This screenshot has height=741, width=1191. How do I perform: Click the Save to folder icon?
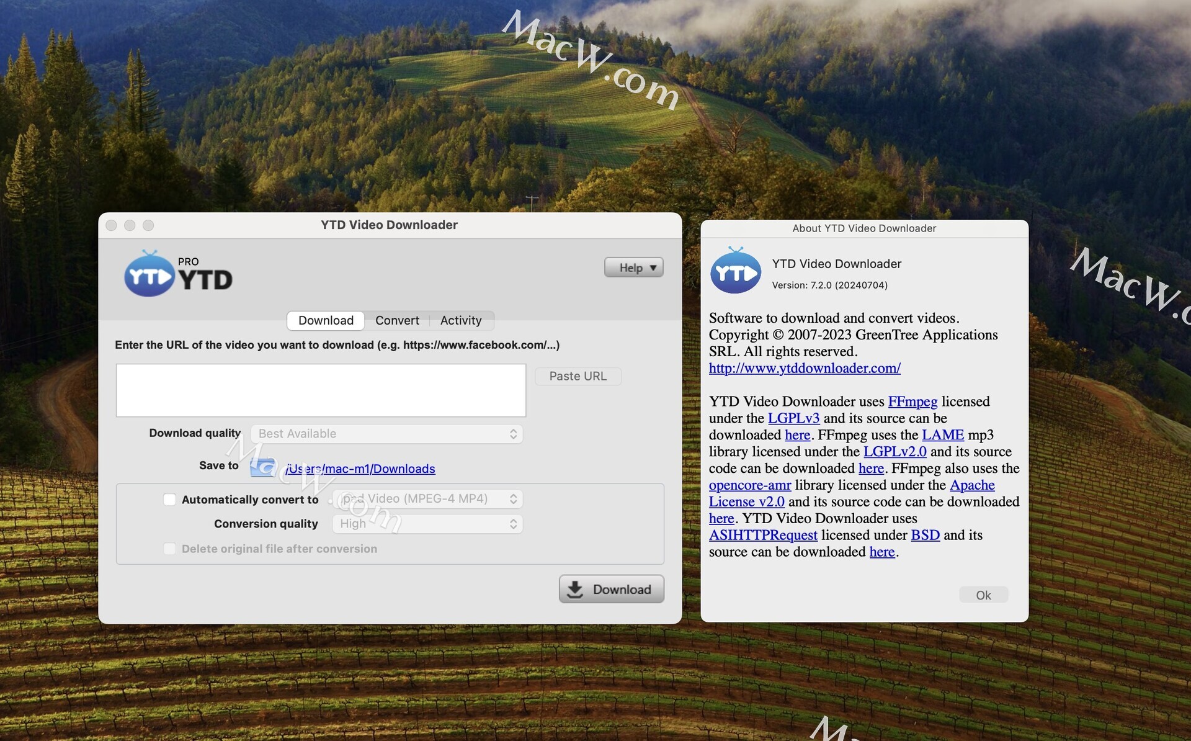[x=263, y=467]
